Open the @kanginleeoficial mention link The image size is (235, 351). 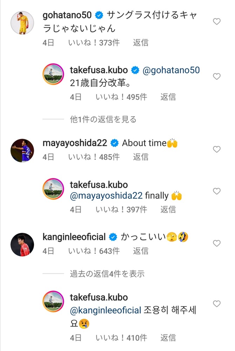tap(106, 311)
